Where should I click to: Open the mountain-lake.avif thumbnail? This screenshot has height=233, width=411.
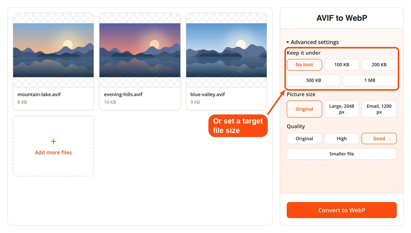(53, 50)
